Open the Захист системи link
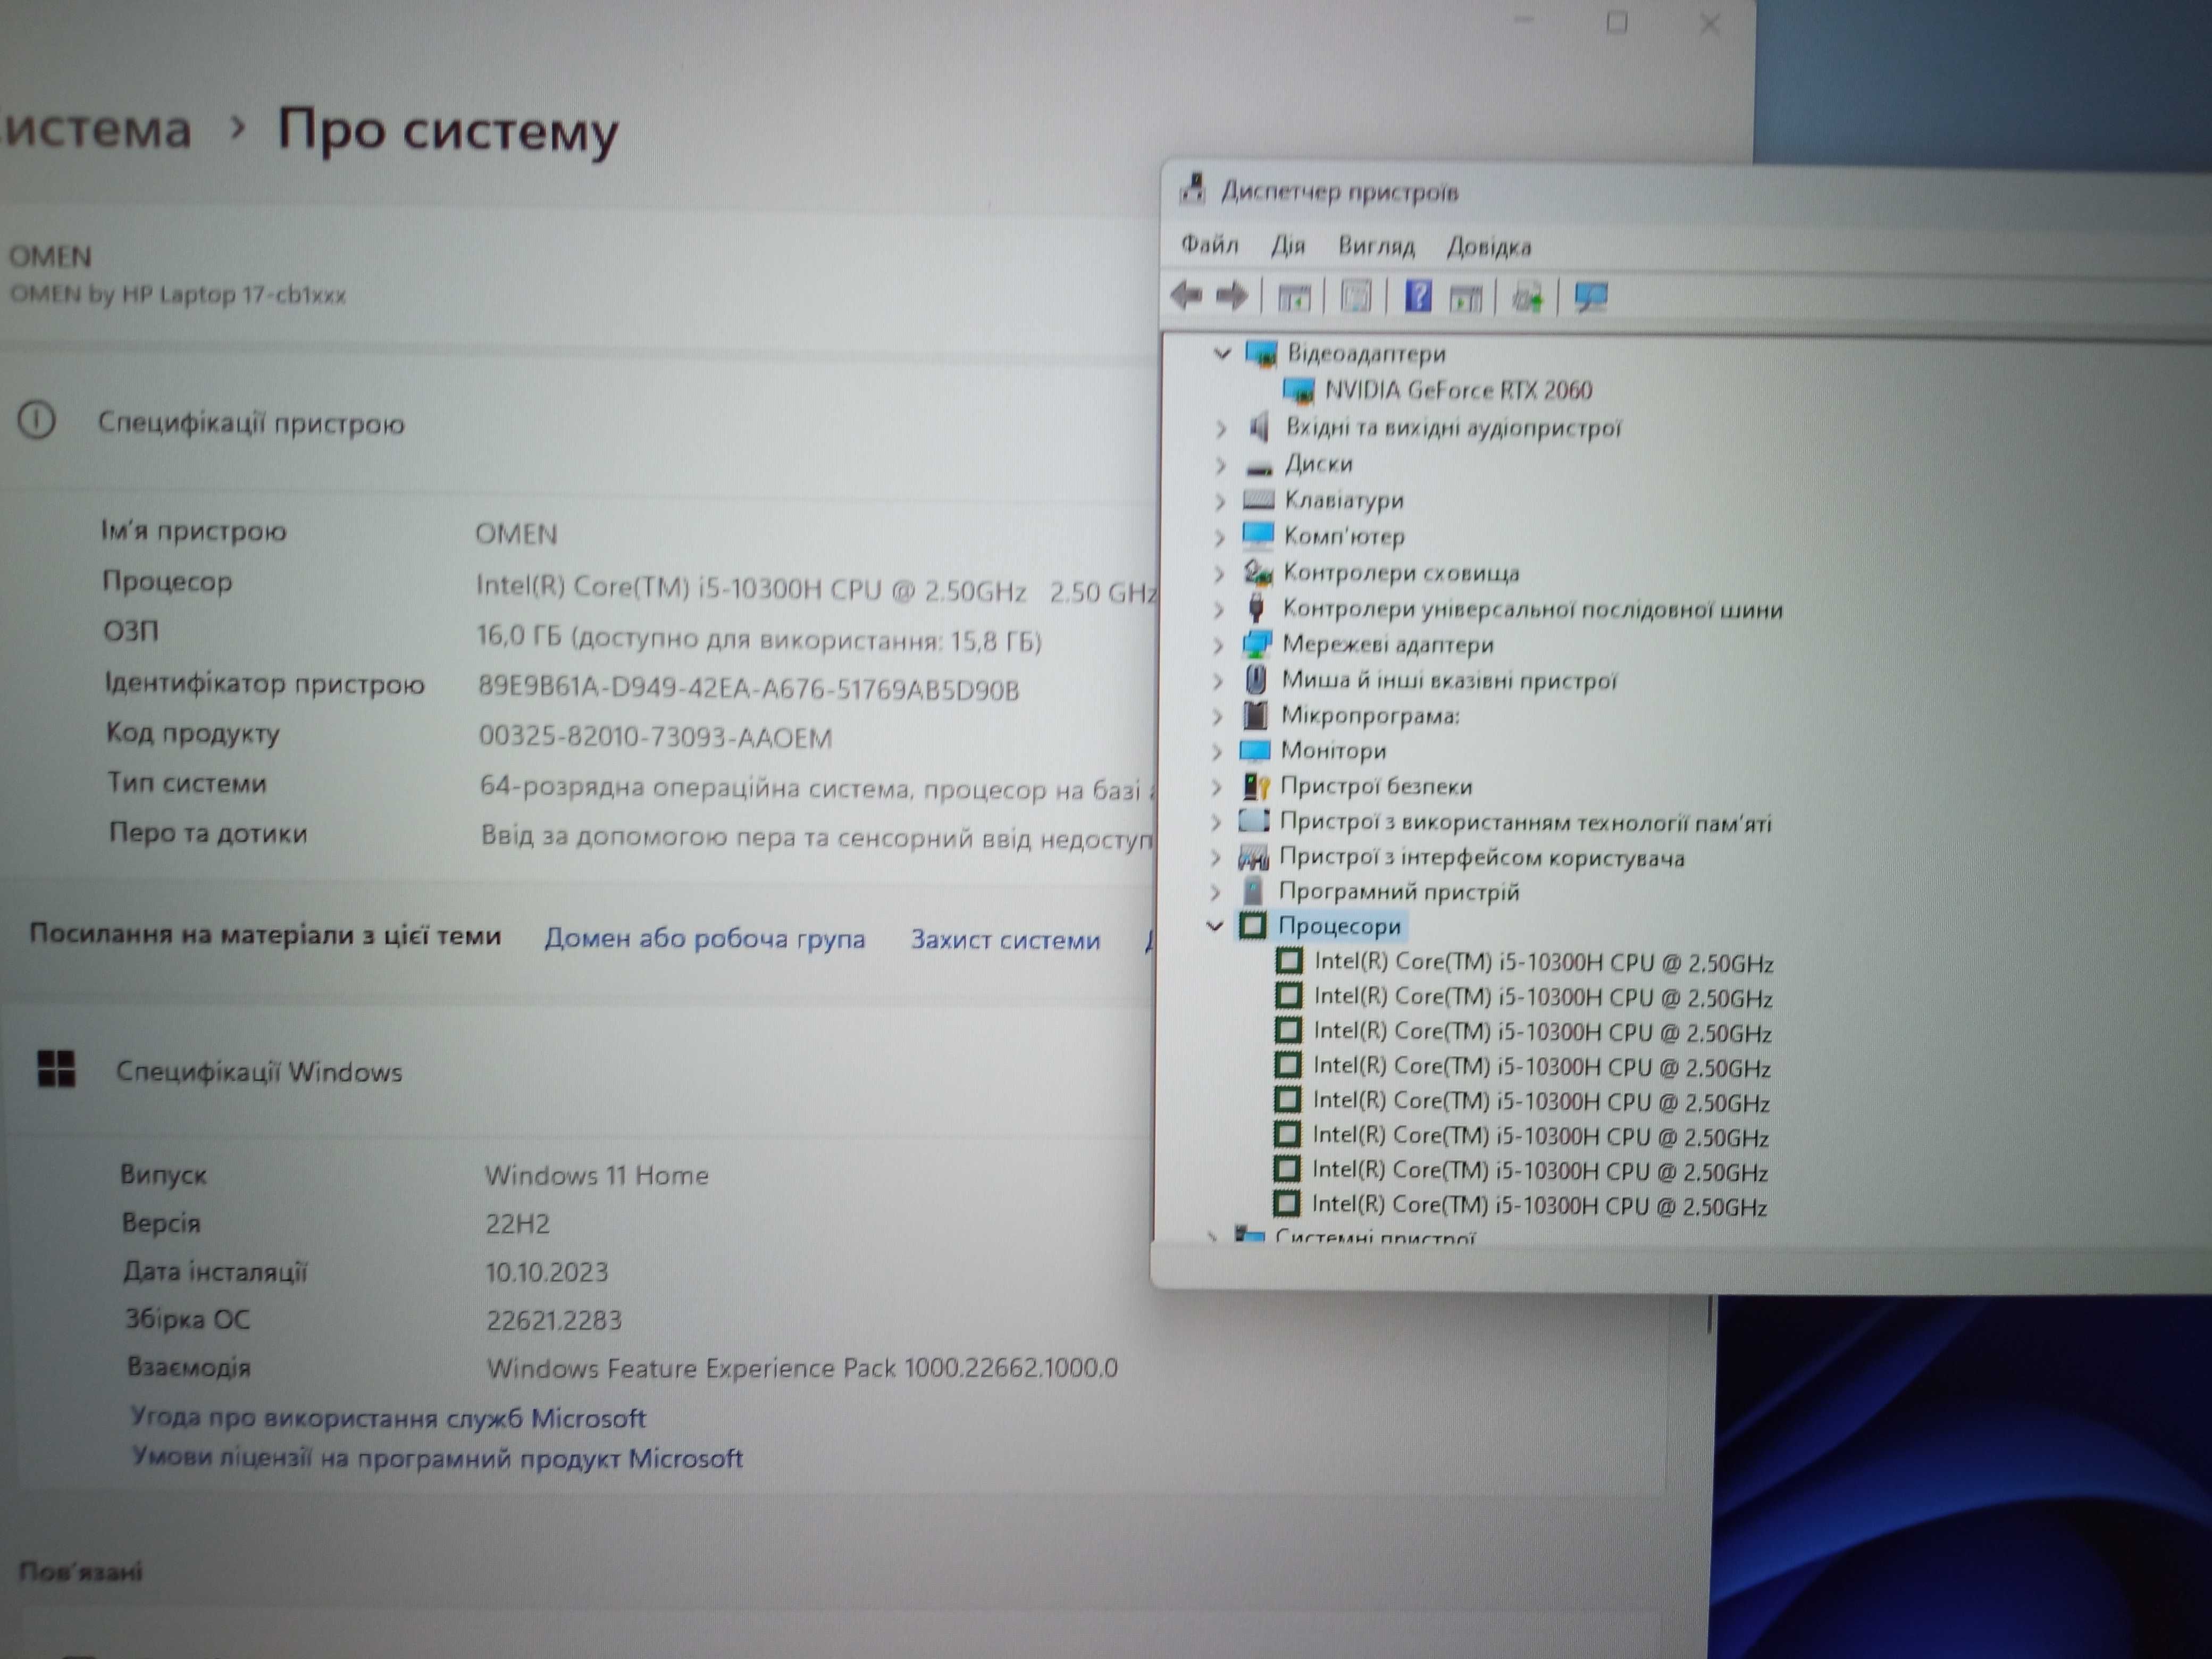The height and width of the screenshot is (1659, 2212). pyautogui.click(x=1005, y=940)
